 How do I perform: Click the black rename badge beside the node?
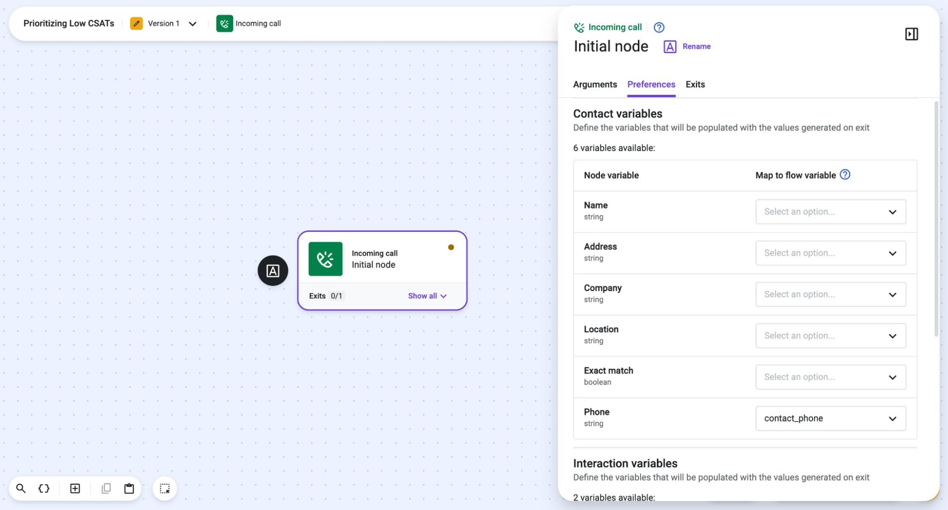(273, 271)
